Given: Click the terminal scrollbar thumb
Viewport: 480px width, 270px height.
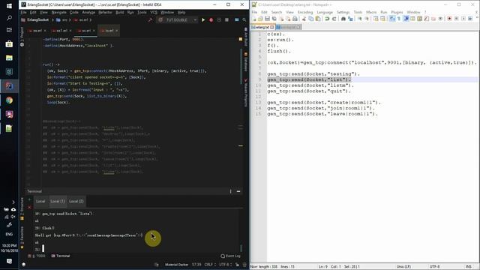Looking at the screenshot, I should tap(241, 247).
